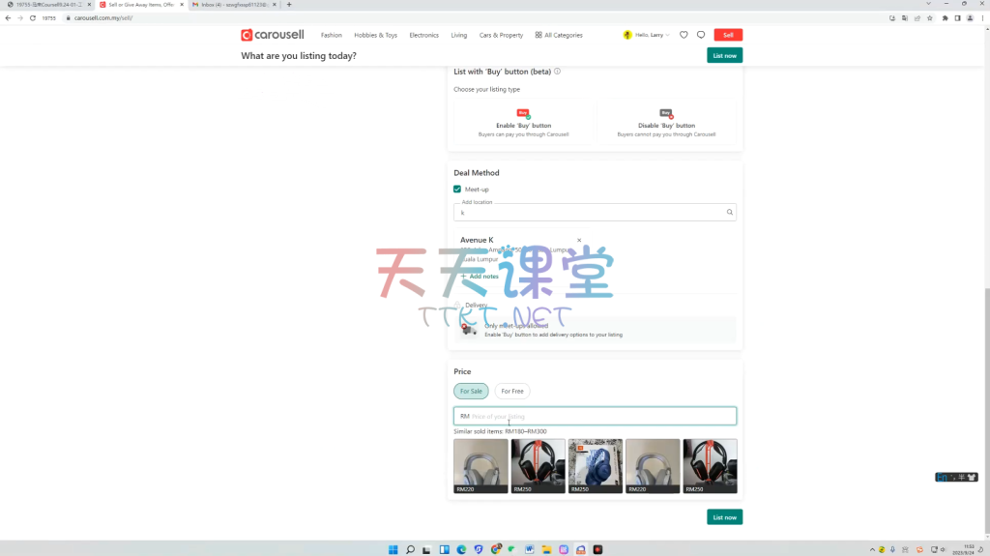This screenshot has height=556, width=990.
Task: Expand the Hello, Larry account dropdown
Action: click(x=648, y=35)
